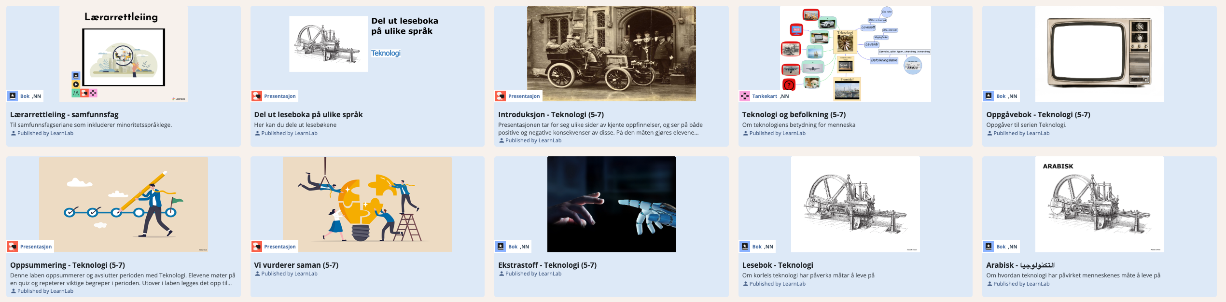Open Lærarrettleiing - samfunnsfag title link

64,114
